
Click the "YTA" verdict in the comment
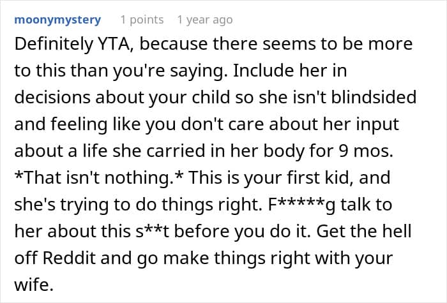tap(116, 44)
